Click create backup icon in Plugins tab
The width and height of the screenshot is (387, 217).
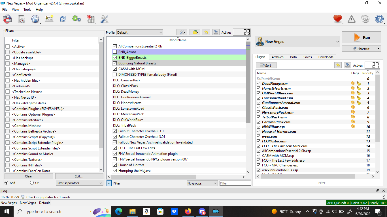point(348,65)
